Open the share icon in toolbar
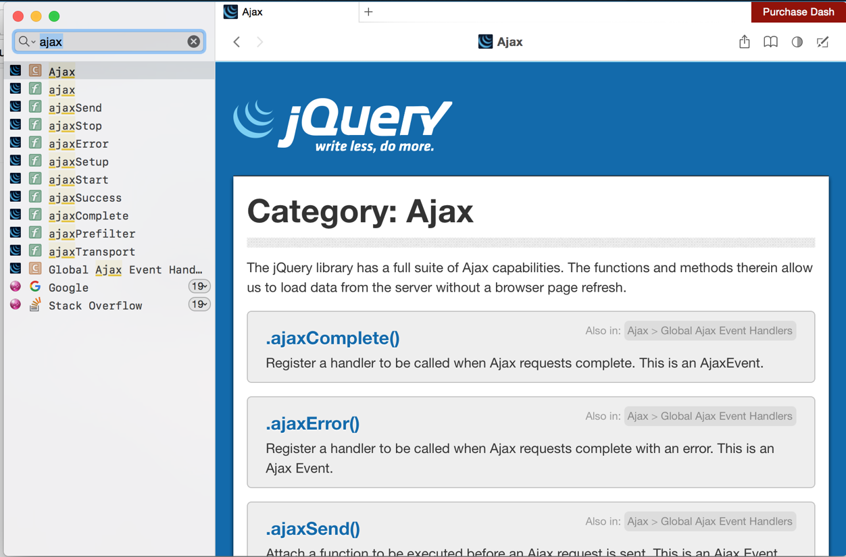Image resolution: width=846 pixels, height=557 pixels. (x=744, y=42)
